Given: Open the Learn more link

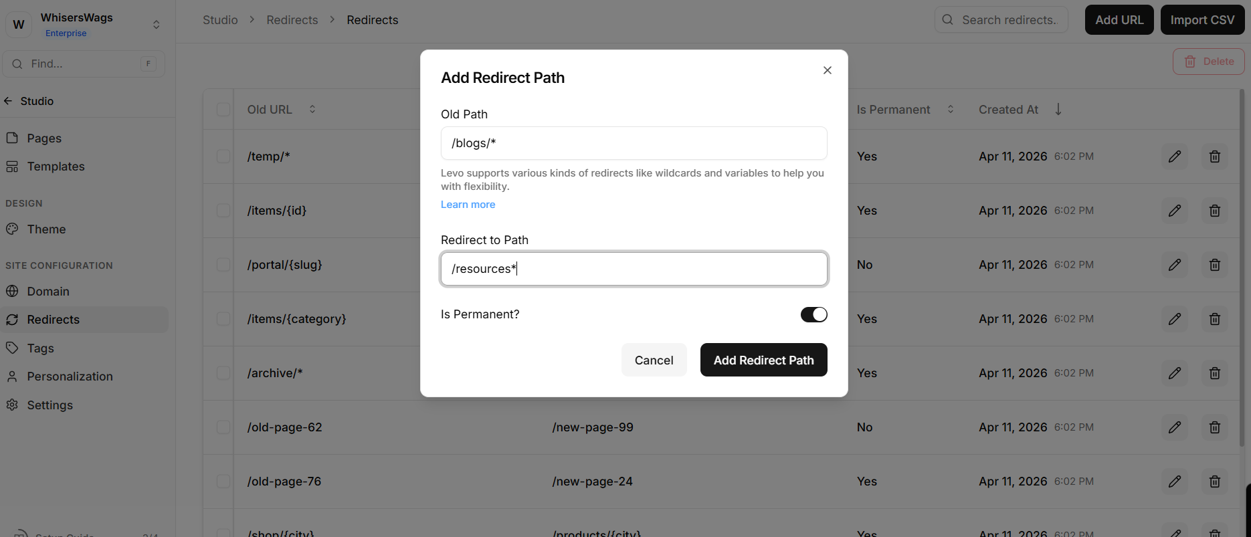Looking at the screenshot, I should click(x=468, y=205).
